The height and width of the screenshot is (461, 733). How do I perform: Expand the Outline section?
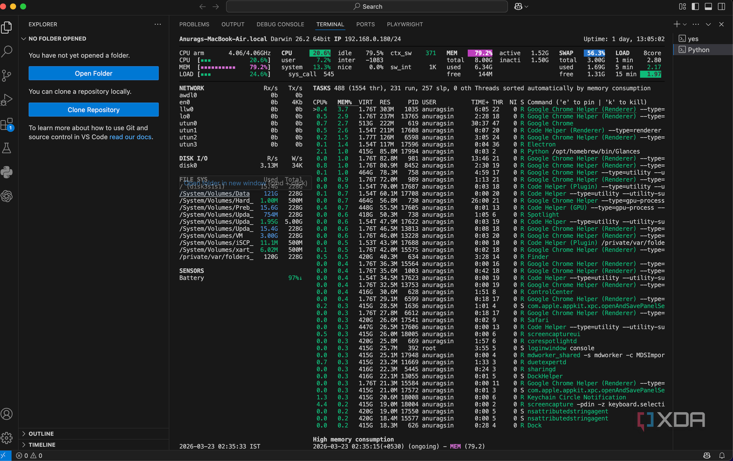41,433
